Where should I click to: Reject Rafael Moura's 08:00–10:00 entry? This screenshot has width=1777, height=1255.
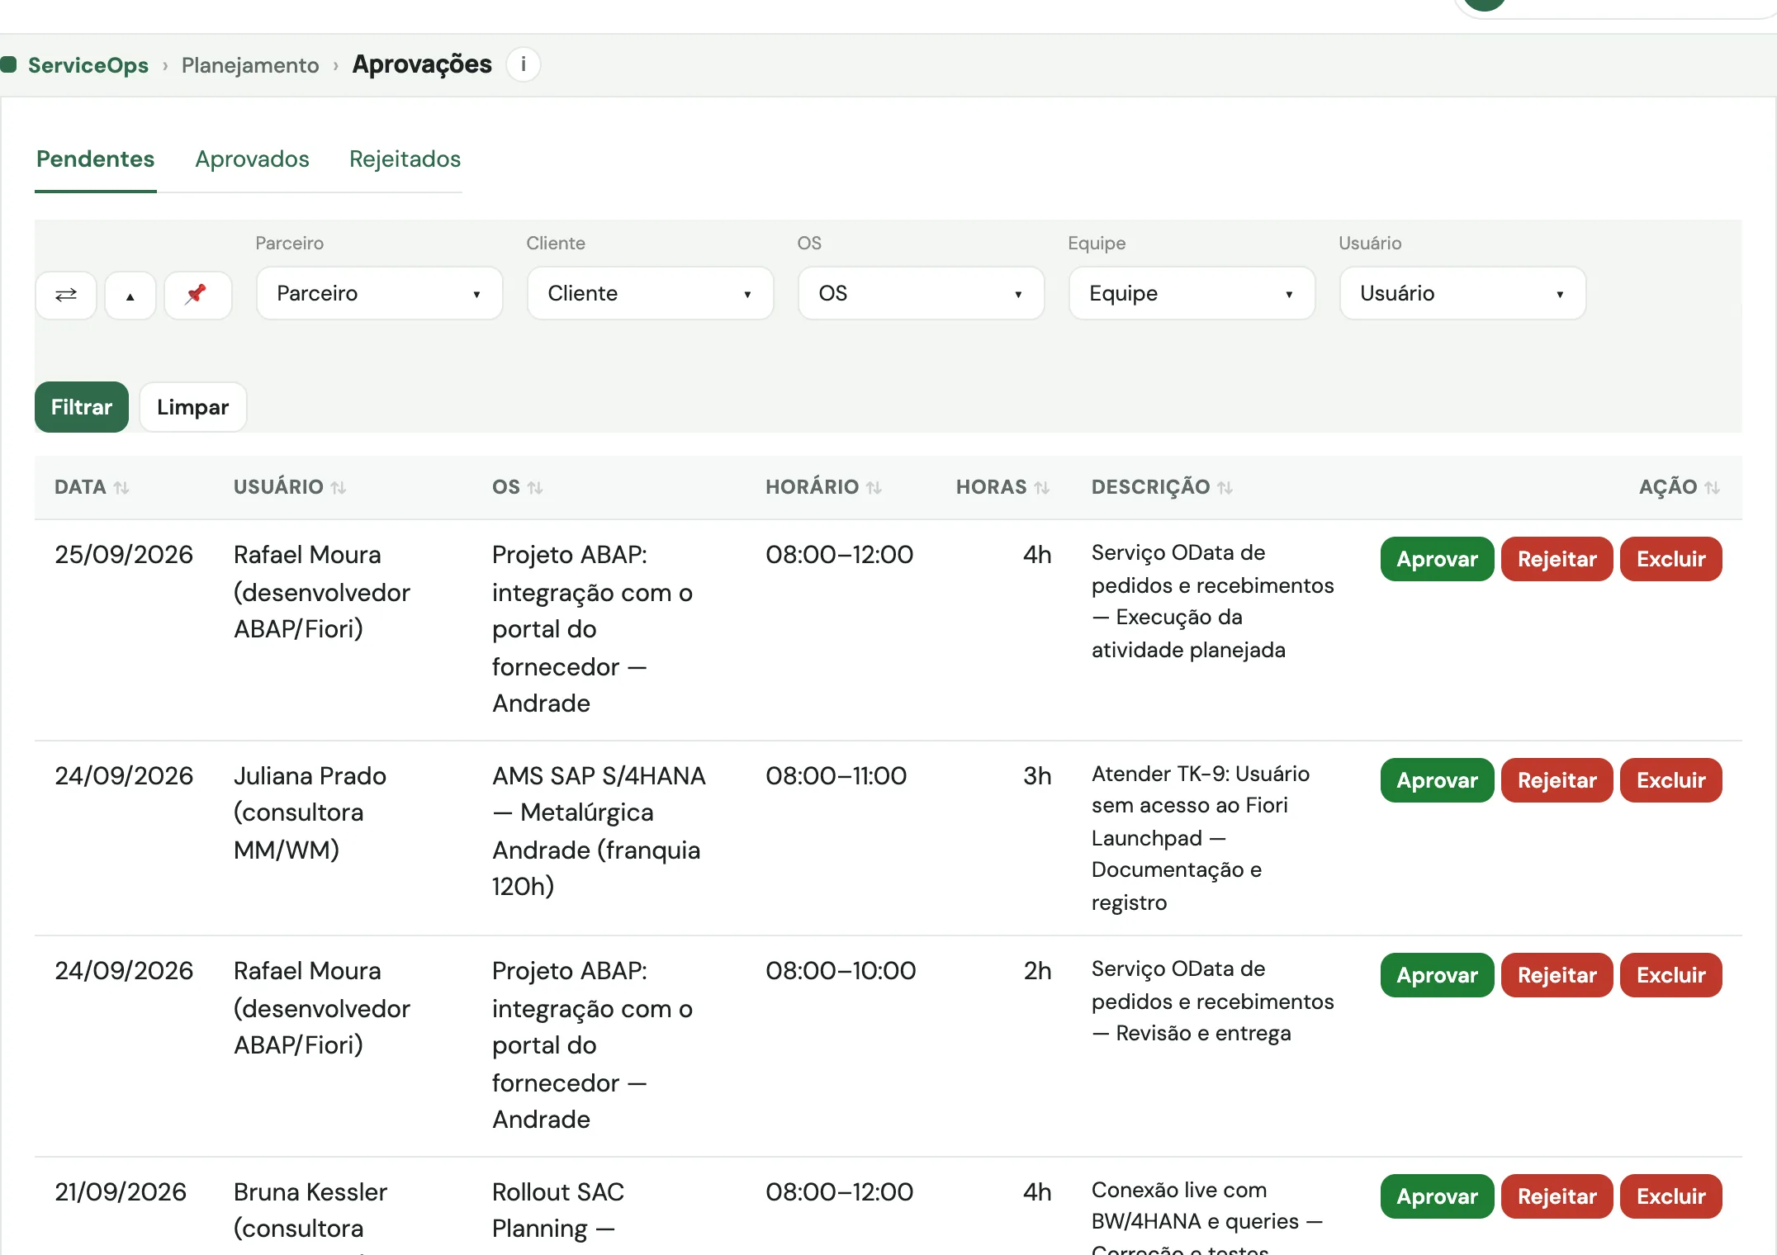[x=1557, y=975]
